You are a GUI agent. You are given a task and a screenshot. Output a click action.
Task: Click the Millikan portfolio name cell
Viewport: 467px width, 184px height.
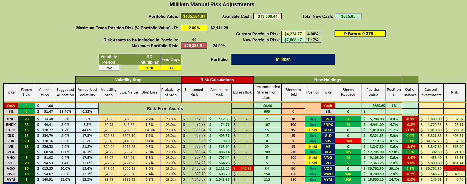[x=283, y=59]
